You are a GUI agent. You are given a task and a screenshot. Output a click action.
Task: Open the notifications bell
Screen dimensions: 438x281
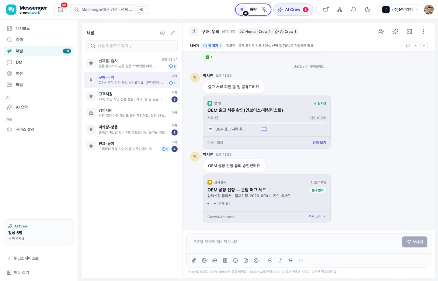(353, 9)
